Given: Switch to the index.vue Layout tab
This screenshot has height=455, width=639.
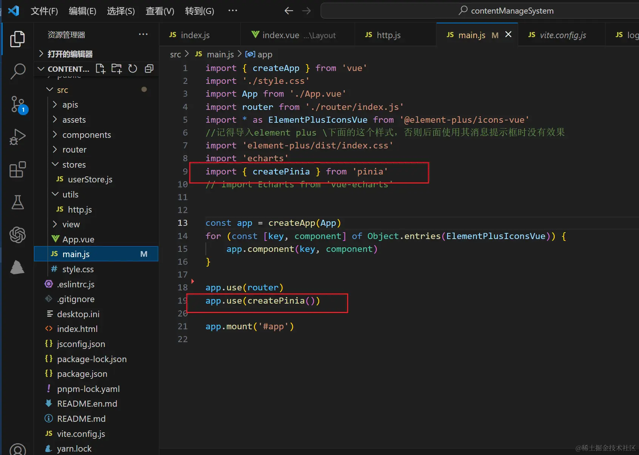Looking at the screenshot, I should [298, 35].
